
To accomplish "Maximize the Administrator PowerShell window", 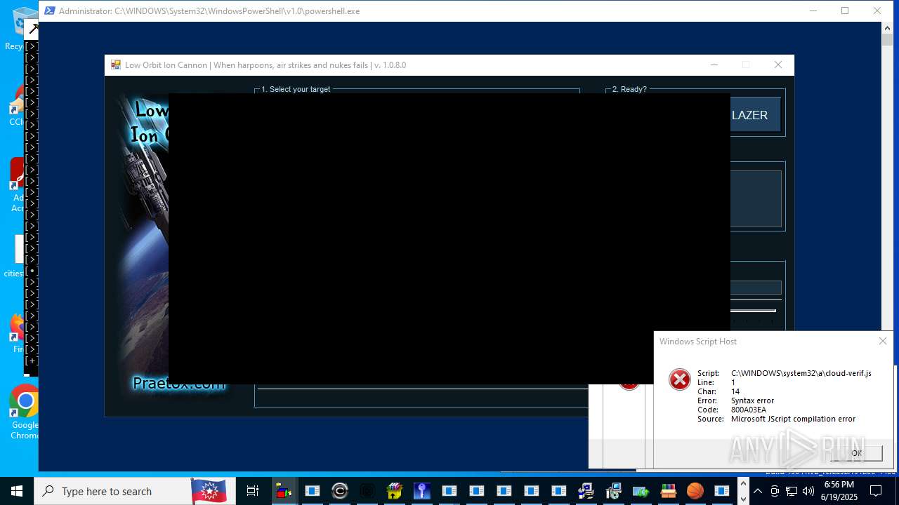I will point(845,11).
